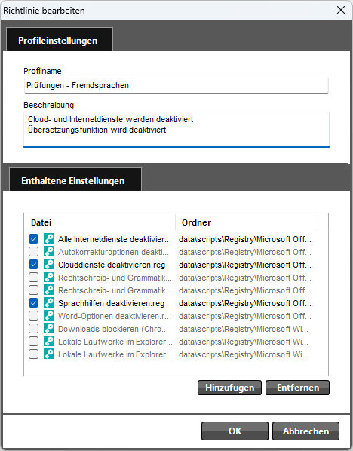Screen dimensions: 353x451
Task: Click registry icon beside Autokorrekturoptionen entry
Action: pyautogui.click(x=49, y=252)
